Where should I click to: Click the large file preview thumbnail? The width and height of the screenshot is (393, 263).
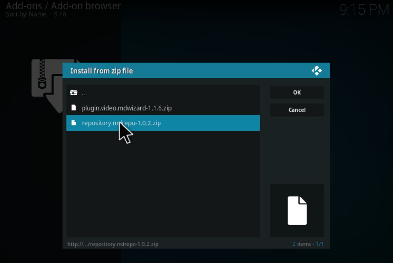[297, 211]
